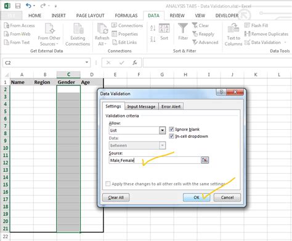The height and width of the screenshot is (241, 292).
Task: Select the Settings tab in dialog
Action: [113, 106]
